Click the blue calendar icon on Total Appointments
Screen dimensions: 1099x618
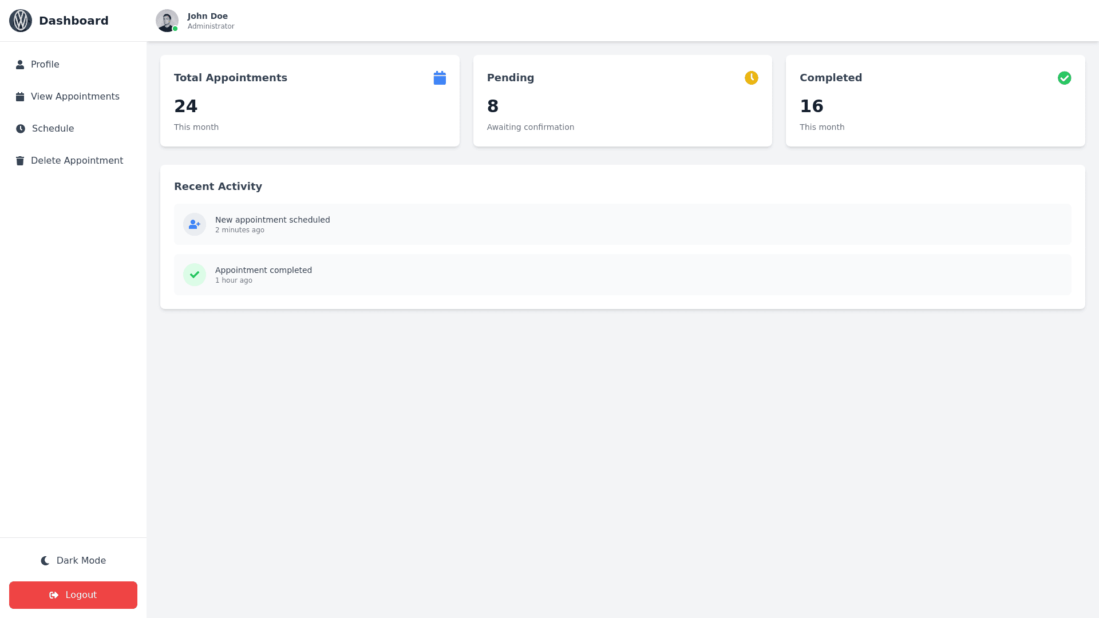pyautogui.click(x=440, y=78)
